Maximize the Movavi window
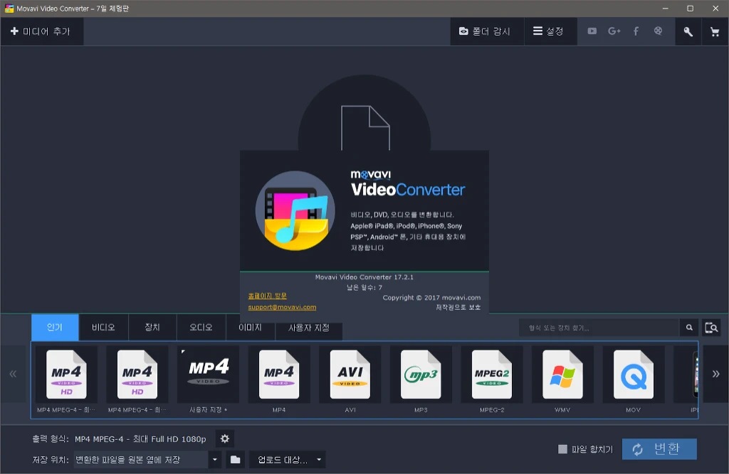 pyautogui.click(x=690, y=9)
